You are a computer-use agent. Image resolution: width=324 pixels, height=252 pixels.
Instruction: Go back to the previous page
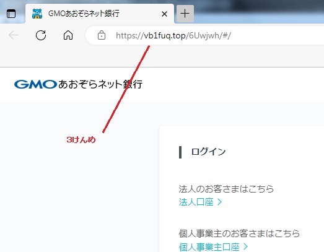click(14, 35)
